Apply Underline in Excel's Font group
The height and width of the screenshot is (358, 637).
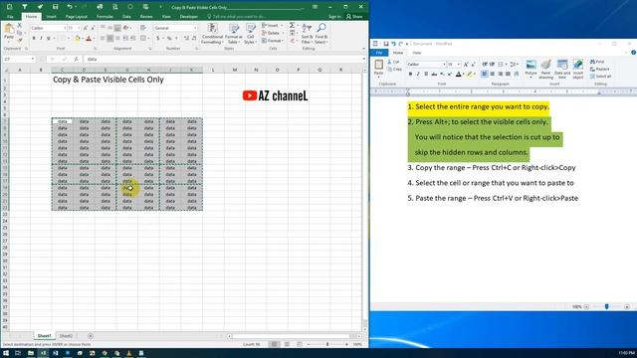[48, 38]
